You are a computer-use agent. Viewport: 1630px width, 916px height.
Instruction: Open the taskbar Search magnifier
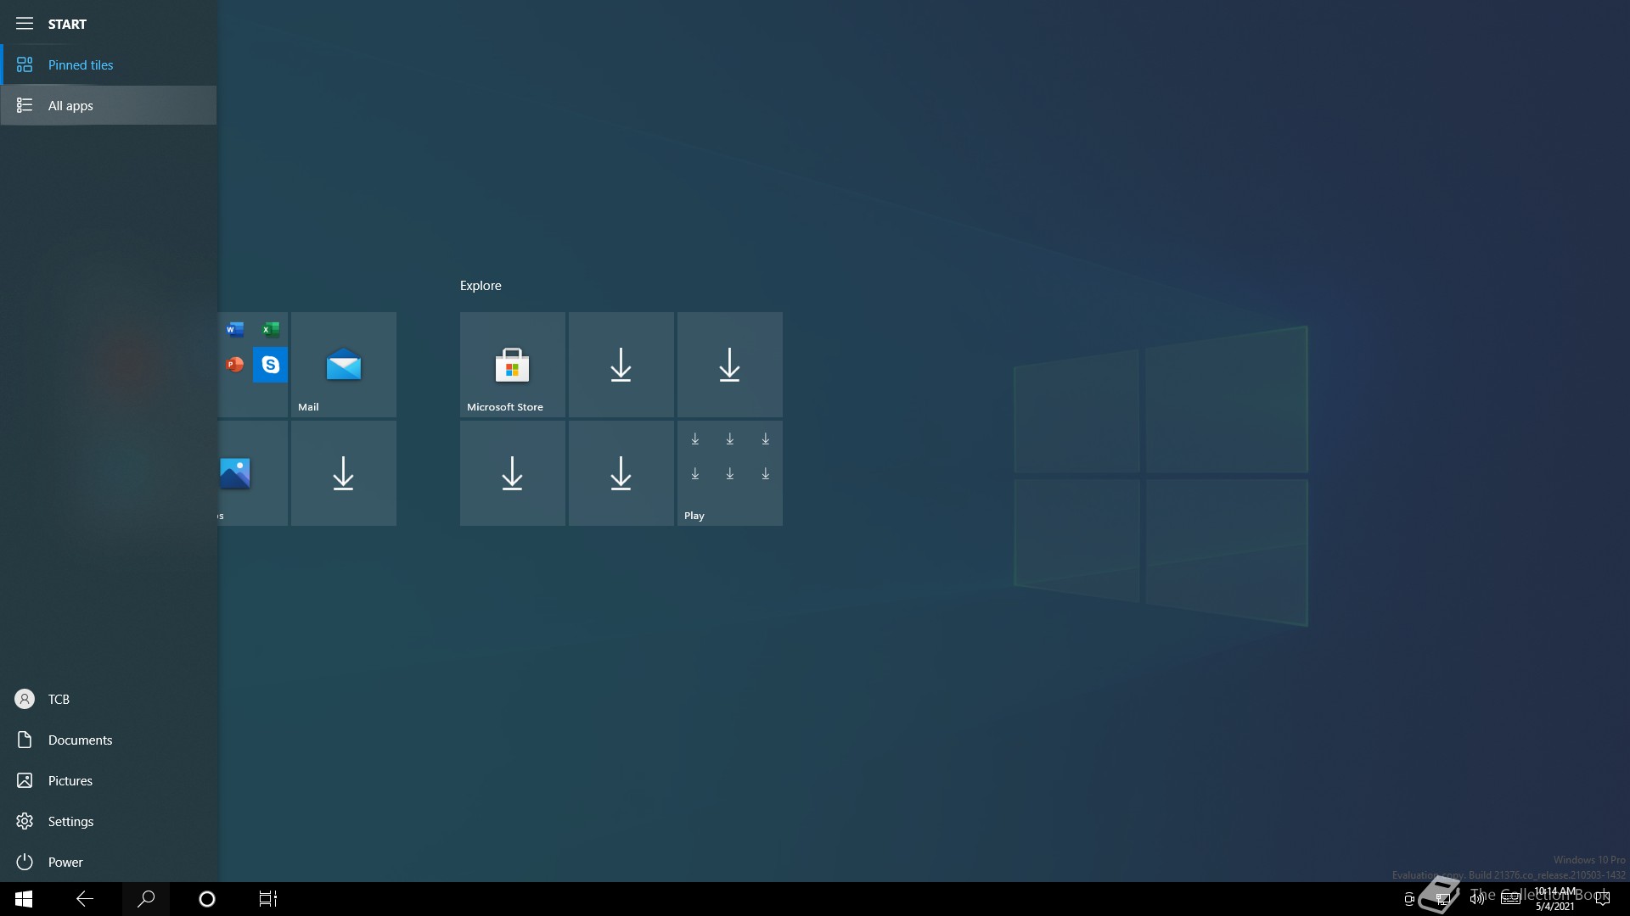pos(146,899)
